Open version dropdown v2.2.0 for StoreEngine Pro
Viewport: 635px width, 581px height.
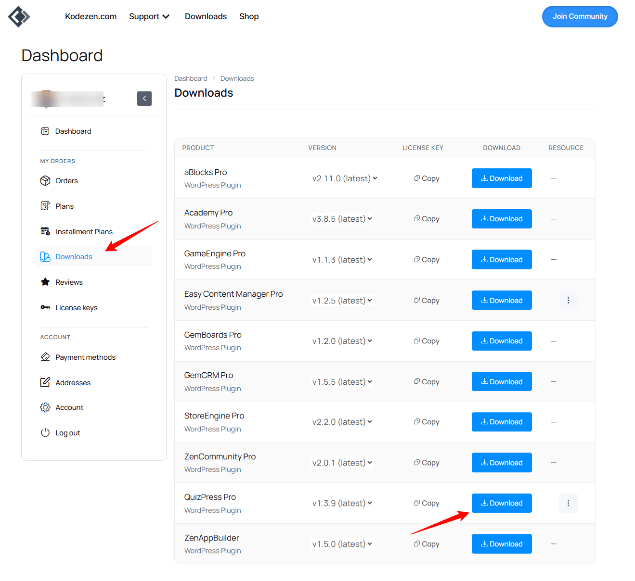pyautogui.click(x=342, y=422)
